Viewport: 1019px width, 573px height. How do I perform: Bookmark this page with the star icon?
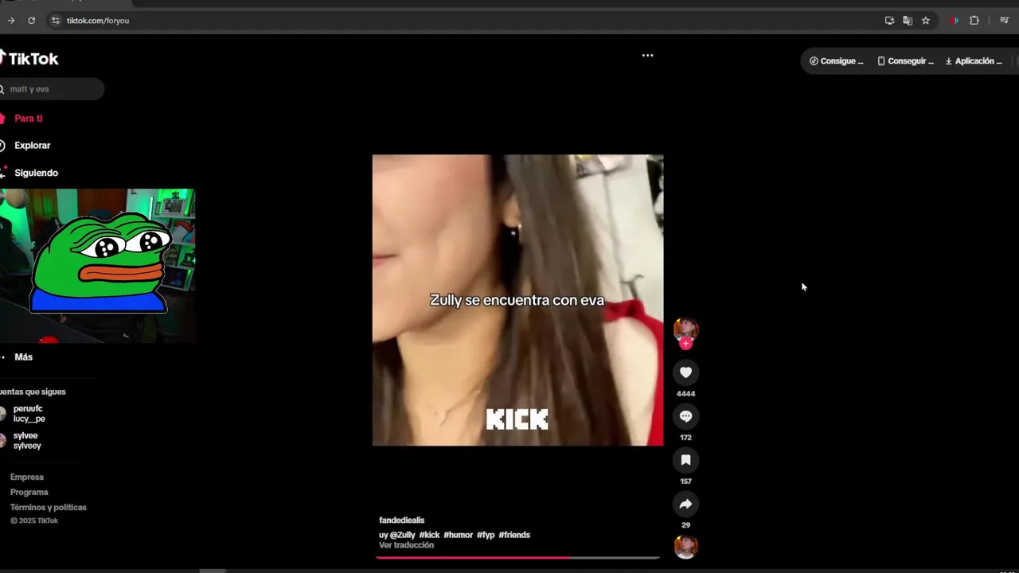pyautogui.click(x=925, y=21)
